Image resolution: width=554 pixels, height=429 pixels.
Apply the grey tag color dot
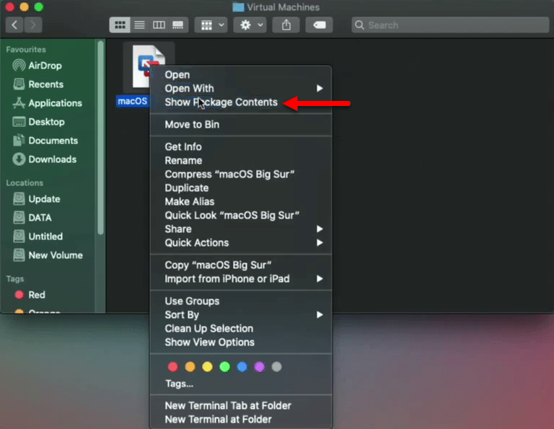tap(277, 367)
